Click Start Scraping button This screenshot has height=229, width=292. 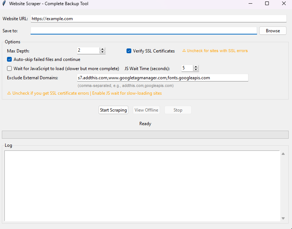[113, 110]
